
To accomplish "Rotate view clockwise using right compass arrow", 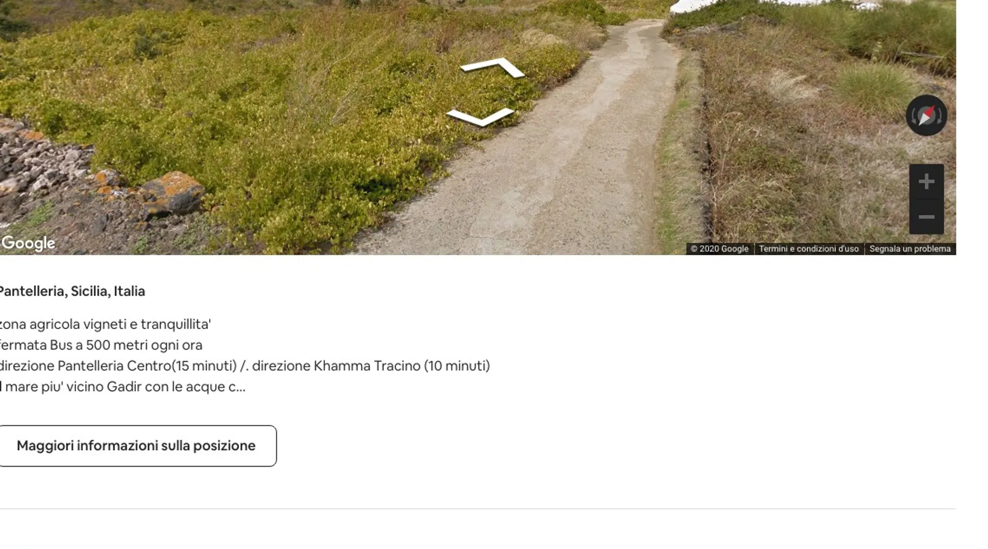I will click(x=940, y=116).
